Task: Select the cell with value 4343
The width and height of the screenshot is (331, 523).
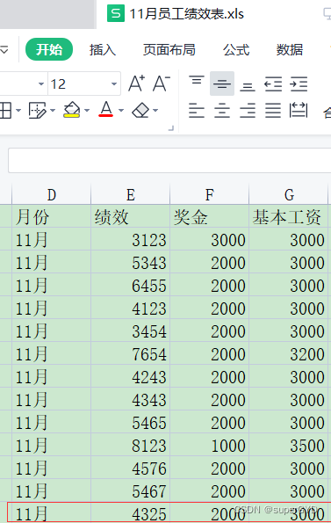Action: click(x=131, y=399)
